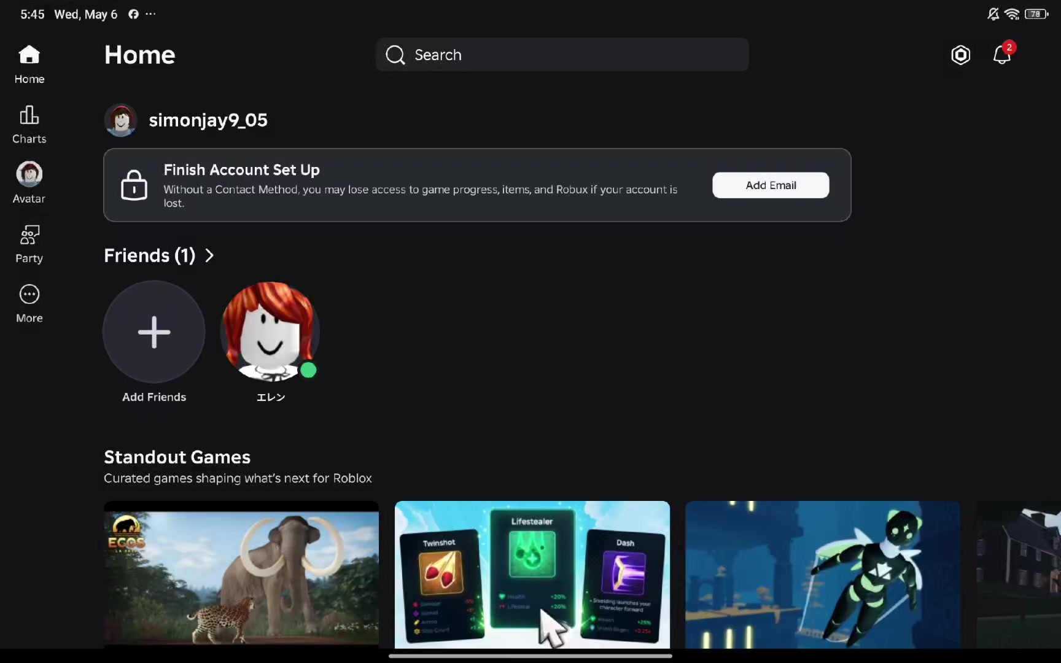
Task: Tap the Wed, May 6 date
Action: pyautogui.click(x=86, y=14)
